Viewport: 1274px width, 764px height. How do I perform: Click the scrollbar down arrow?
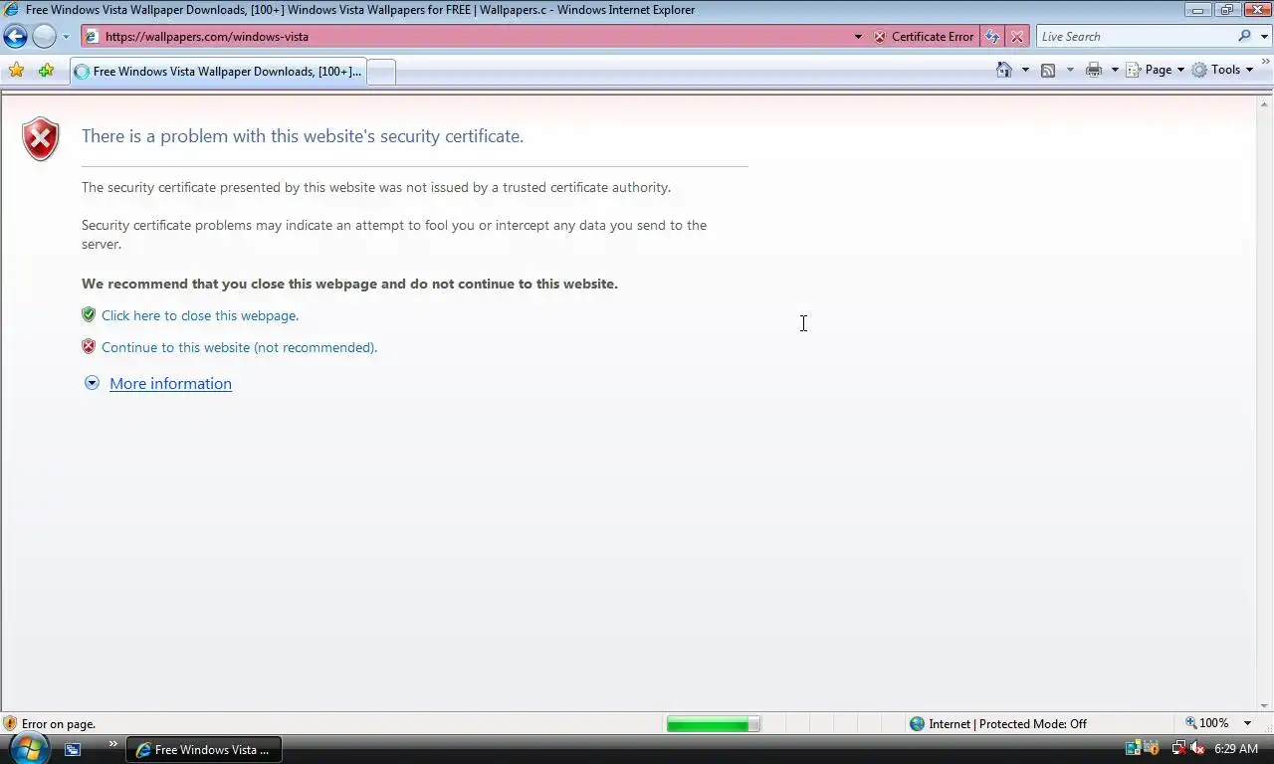pos(1265,704)
